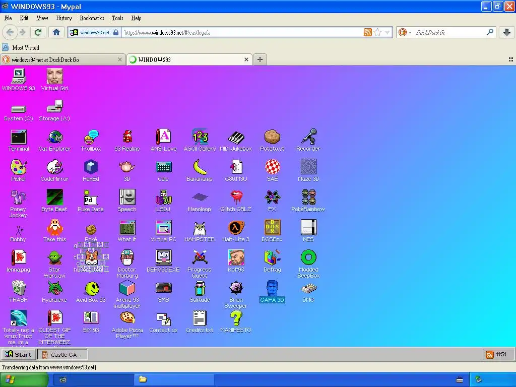Launch Half-Life 3 icon
The width and height of the screenshot is (516, 387).
click(x=236, y=231)
